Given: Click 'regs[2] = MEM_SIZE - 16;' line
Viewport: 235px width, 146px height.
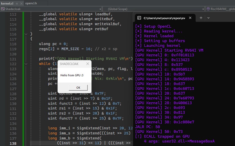Looking at the screenshot, I should tap(66, 49).
